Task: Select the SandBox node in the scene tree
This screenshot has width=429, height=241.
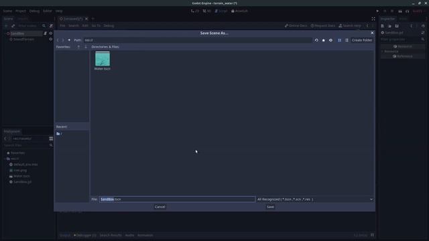Action: coord(17,33)
